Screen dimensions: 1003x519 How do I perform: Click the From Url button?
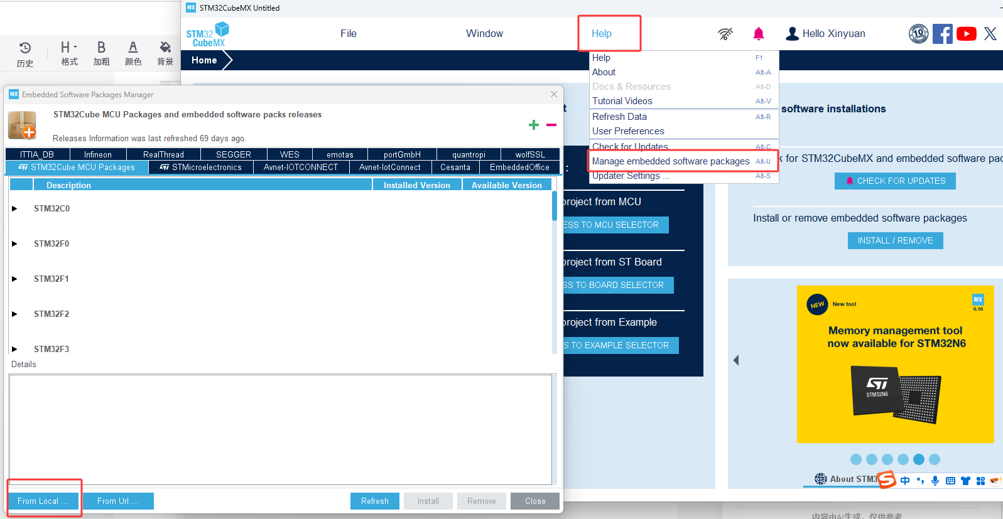118,501
